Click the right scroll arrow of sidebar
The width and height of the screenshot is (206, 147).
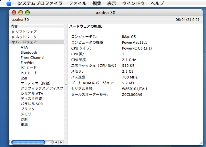tap(61, 142)
